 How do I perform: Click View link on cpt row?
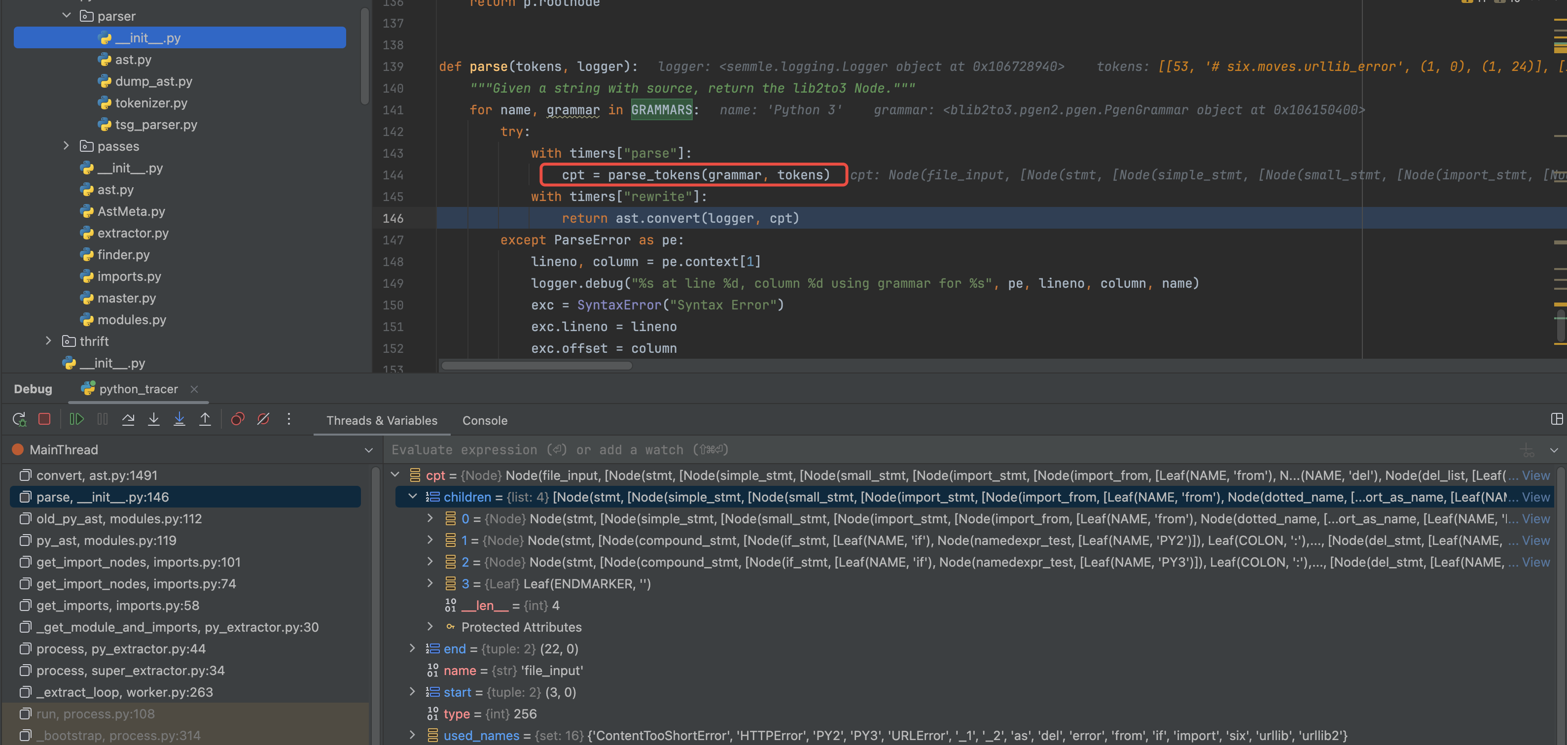tap(1535, 476)
